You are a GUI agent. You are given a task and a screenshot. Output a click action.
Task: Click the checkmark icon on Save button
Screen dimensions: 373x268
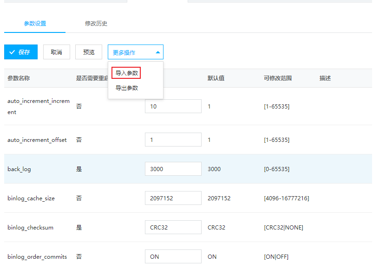(12, 52)
